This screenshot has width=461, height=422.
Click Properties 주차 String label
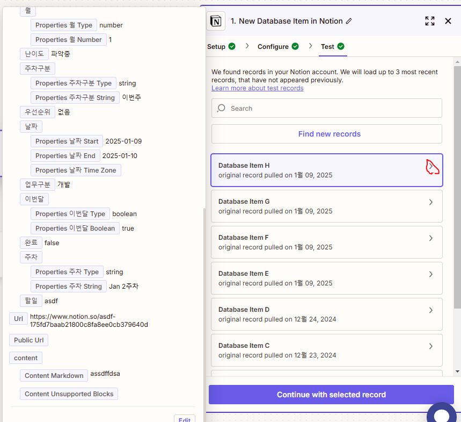[69, 286]
